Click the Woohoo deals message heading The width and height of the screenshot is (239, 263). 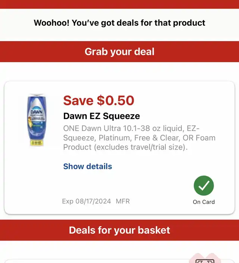[x=119, y=23]
